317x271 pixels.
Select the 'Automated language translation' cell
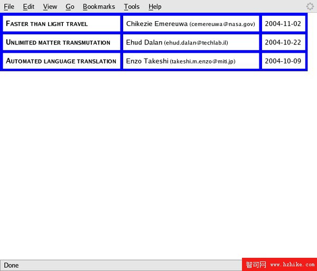click(x=61, y=61)
